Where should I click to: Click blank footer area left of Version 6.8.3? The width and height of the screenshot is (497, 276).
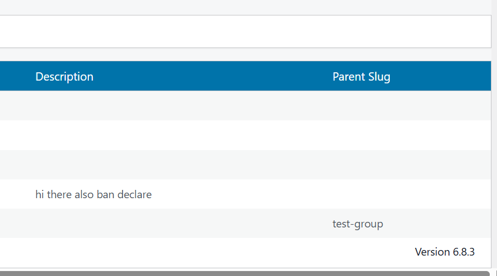click(x=206, y=253)
